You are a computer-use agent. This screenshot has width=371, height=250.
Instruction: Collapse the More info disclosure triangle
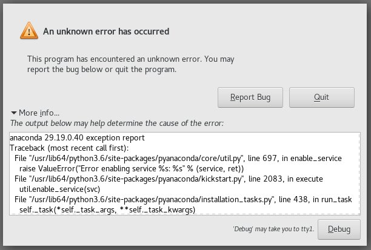pos(14,113)
